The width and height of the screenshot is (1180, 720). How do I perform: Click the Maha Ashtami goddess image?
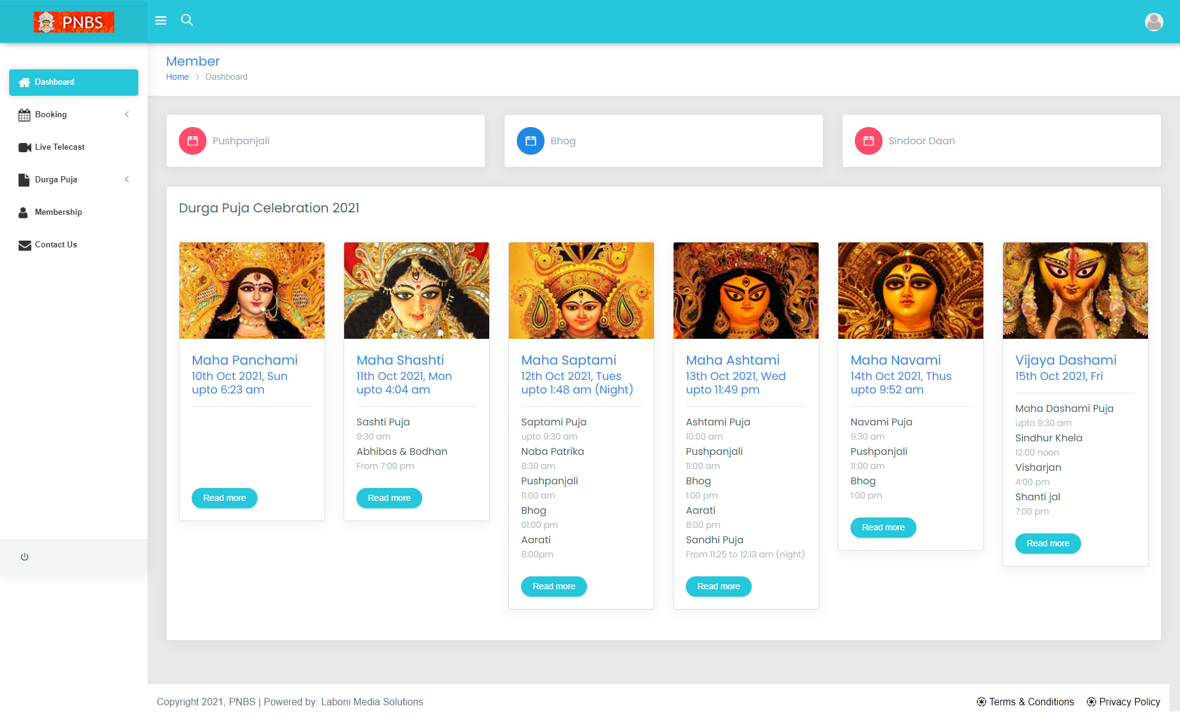pyautogui.click(x=746, y=290)
